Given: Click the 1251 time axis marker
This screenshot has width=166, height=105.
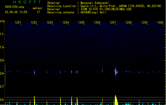Looking at the screenshot, I should (x=18, y=23).
